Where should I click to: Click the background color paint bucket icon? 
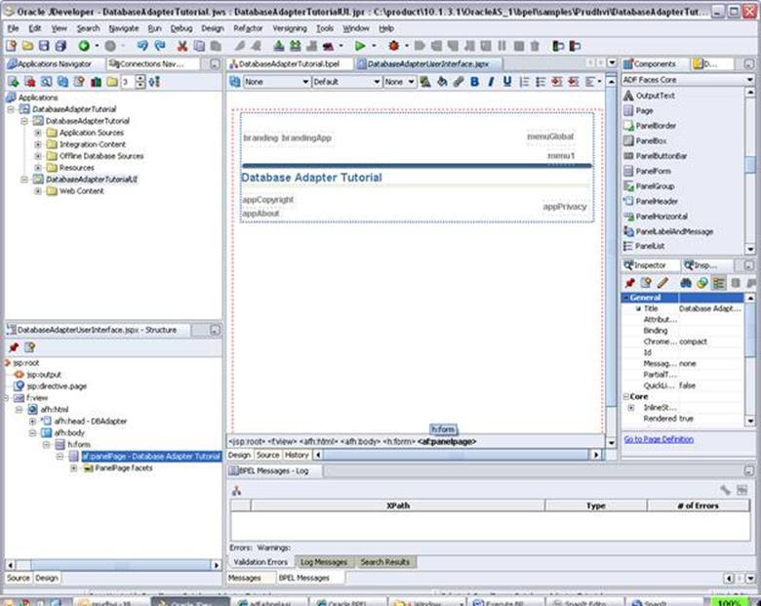(442, 82)
